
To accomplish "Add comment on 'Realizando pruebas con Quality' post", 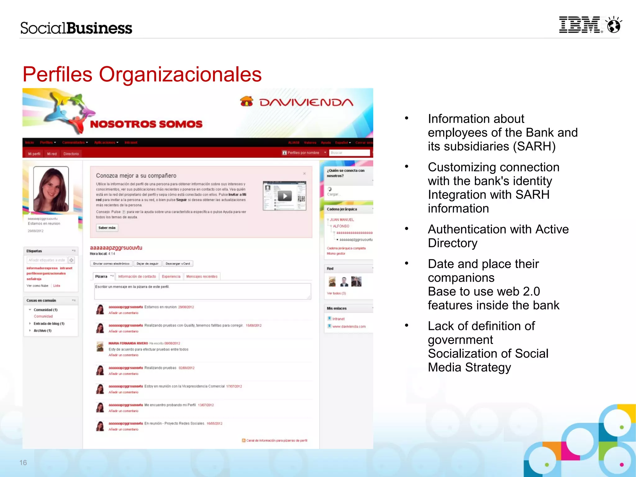I will 124,332.
